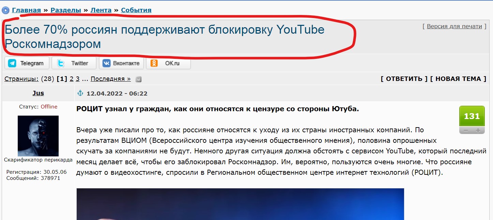Viewport: 493px width, 220px height.
Task: Click the blue play icon before Главная
Action: coord(5,10)
